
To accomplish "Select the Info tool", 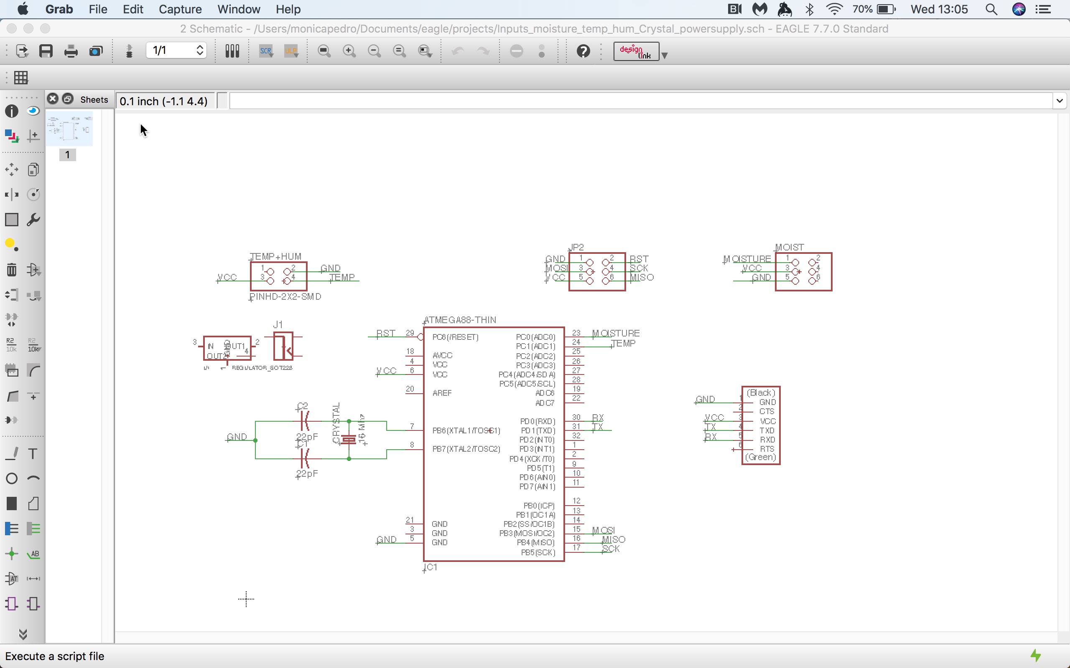I will (x=12, y=111).
